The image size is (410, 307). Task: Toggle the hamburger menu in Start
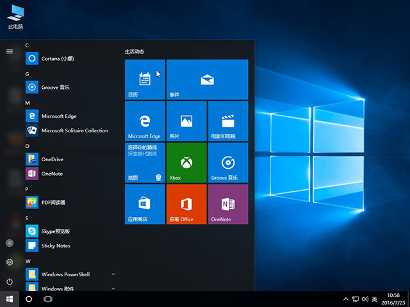pyautogui.click(x=10, y=51)
